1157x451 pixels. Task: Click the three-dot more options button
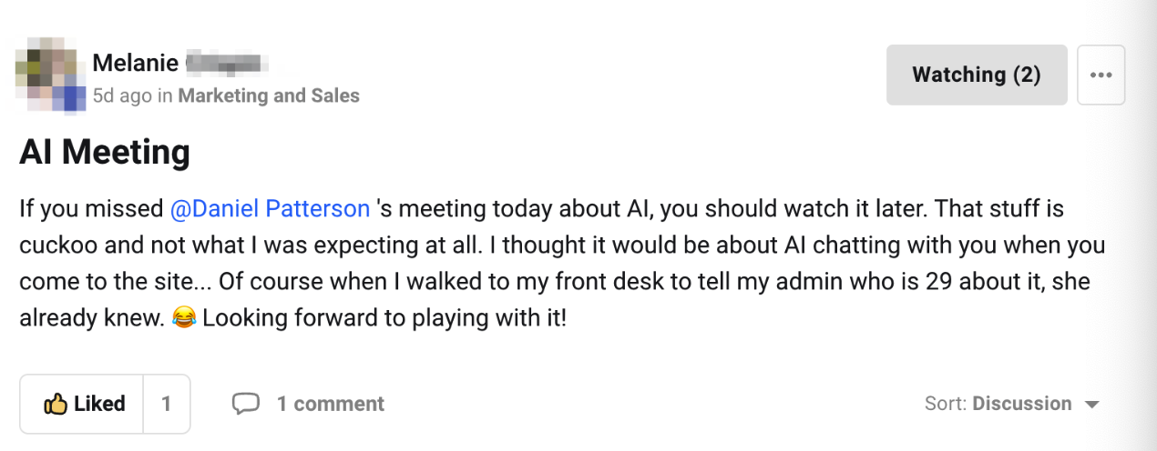1101,75
